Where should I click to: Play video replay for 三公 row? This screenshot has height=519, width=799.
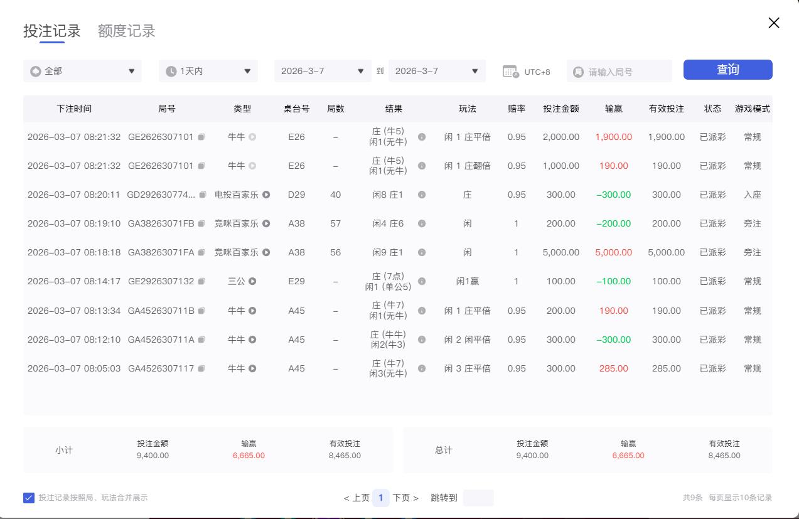252,282
